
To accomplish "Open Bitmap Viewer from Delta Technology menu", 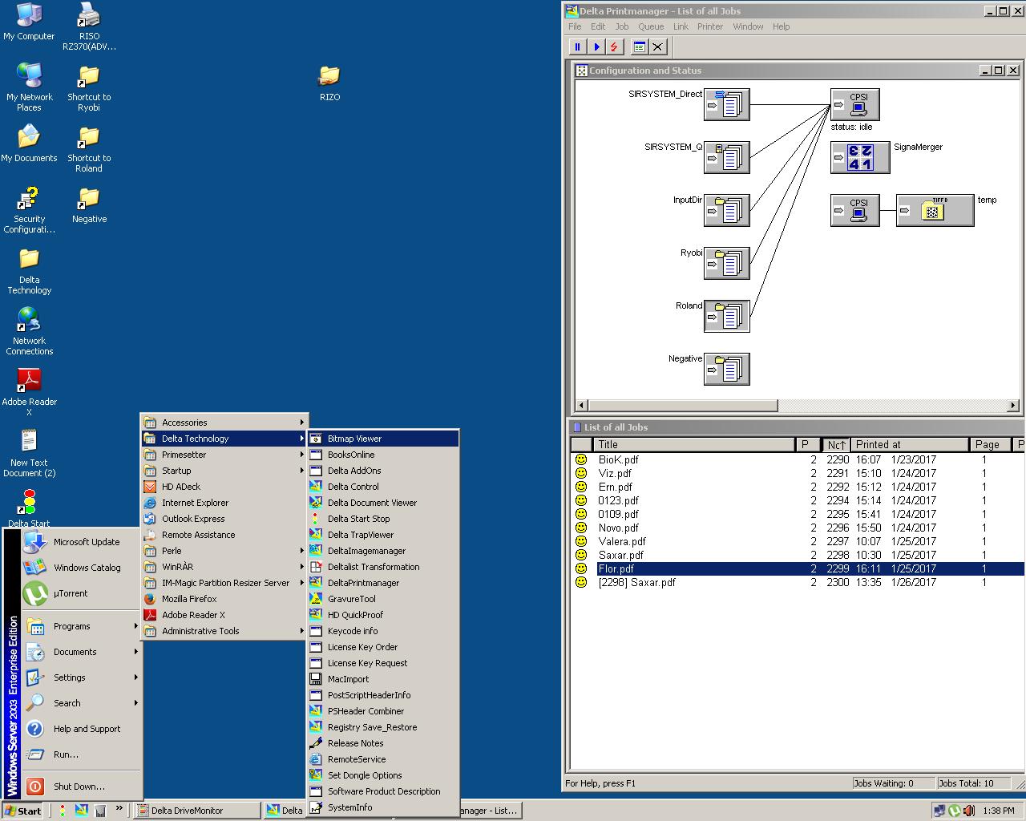I will (x=383, y=439).
